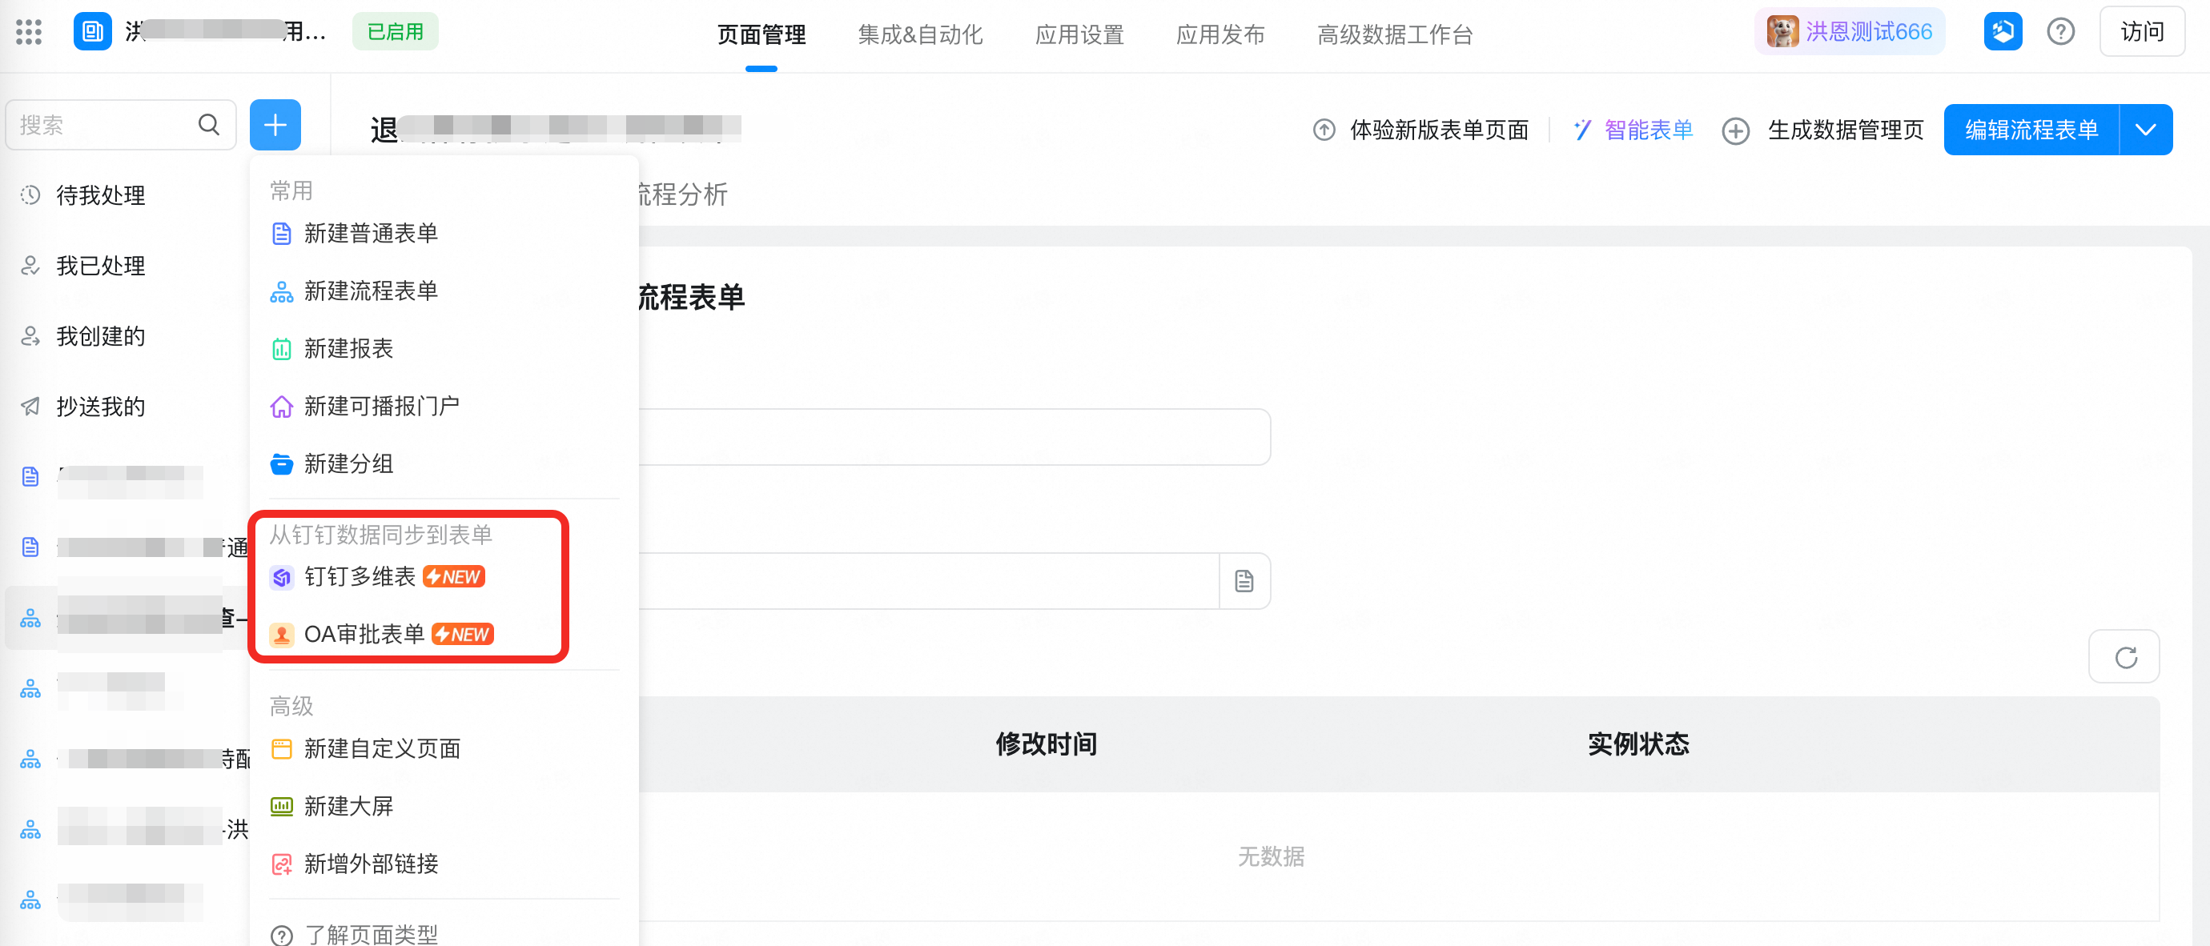Click the input field with the document icon
2210x946 pixels.
pyautogui.click(x=929, y=580)
